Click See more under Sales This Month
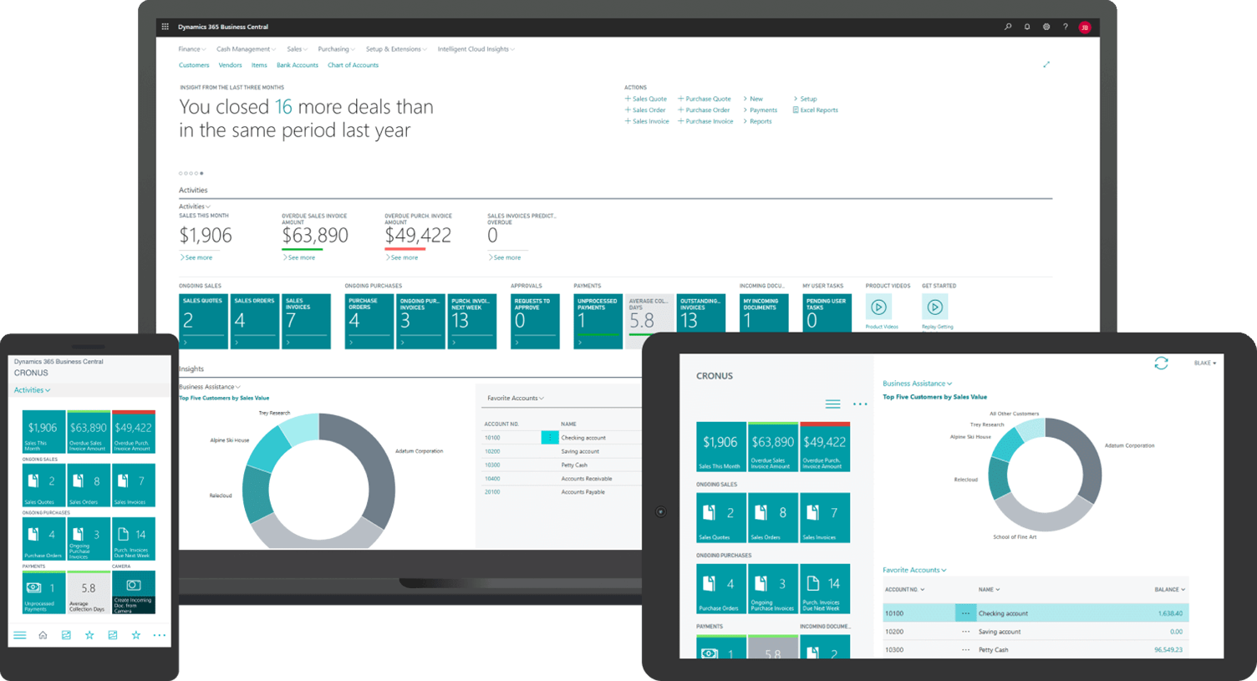The image size is (1257, 681). (x=196, y=257)
